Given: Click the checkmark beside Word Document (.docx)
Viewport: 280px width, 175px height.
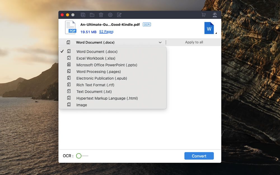Looking at the screenshot, I should 62,51.
